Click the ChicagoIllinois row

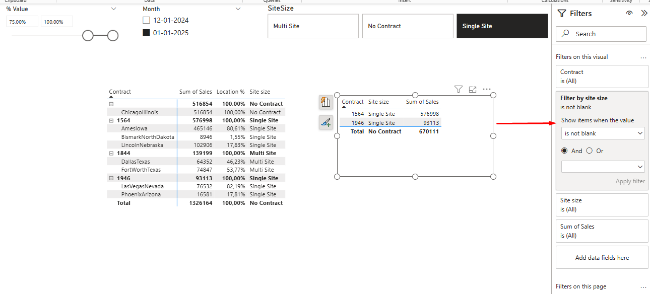point(196,112)
